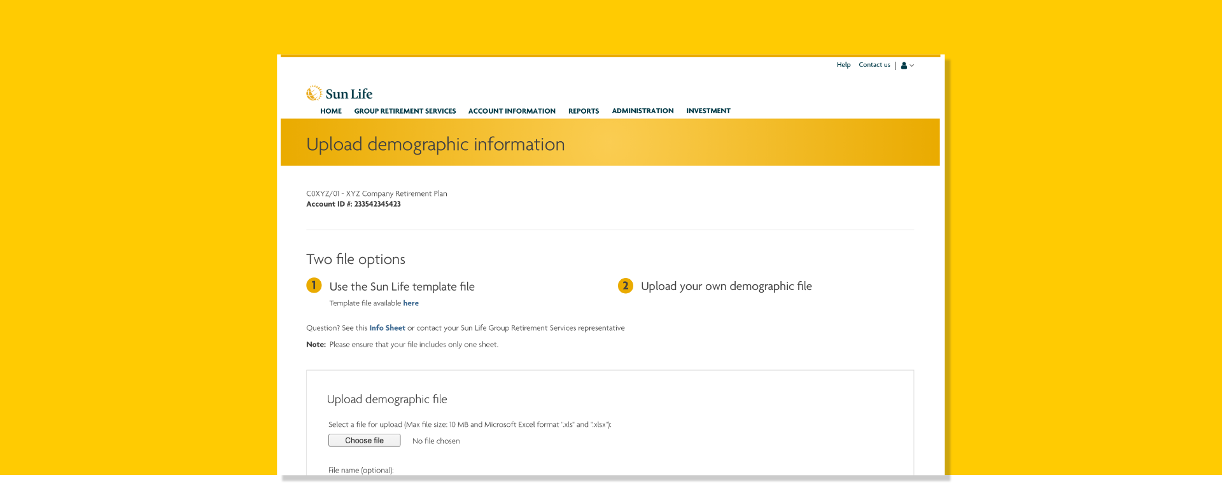Image resolution: width=1222 pixels, height=484 pixels.
Task: Open the Info Sheet link
Action: click(387, 328)
